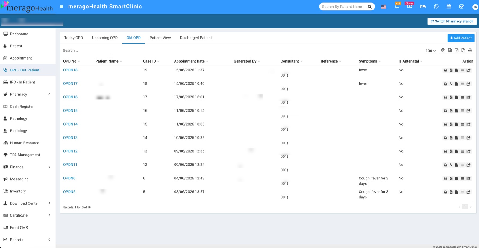Show list details icon for OPDN15 row
This screenshot has height=248, width=479.
tap(462, 111)
